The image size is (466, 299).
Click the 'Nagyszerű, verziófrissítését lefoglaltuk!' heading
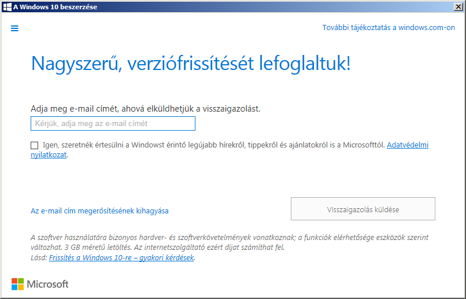coord(190,64)
